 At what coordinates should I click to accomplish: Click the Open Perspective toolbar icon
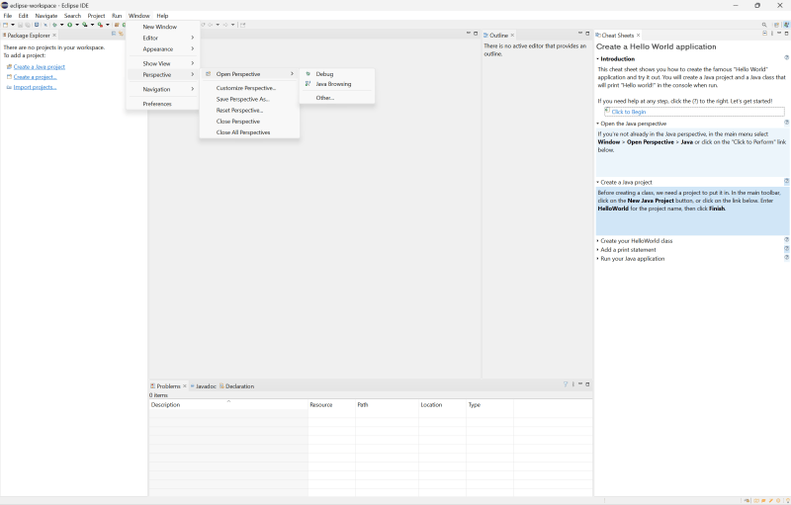[x=777, y=25]
